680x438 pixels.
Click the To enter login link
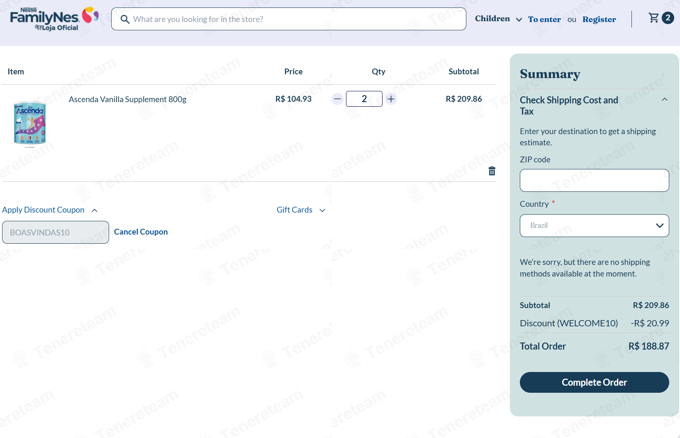click(544, 19)
